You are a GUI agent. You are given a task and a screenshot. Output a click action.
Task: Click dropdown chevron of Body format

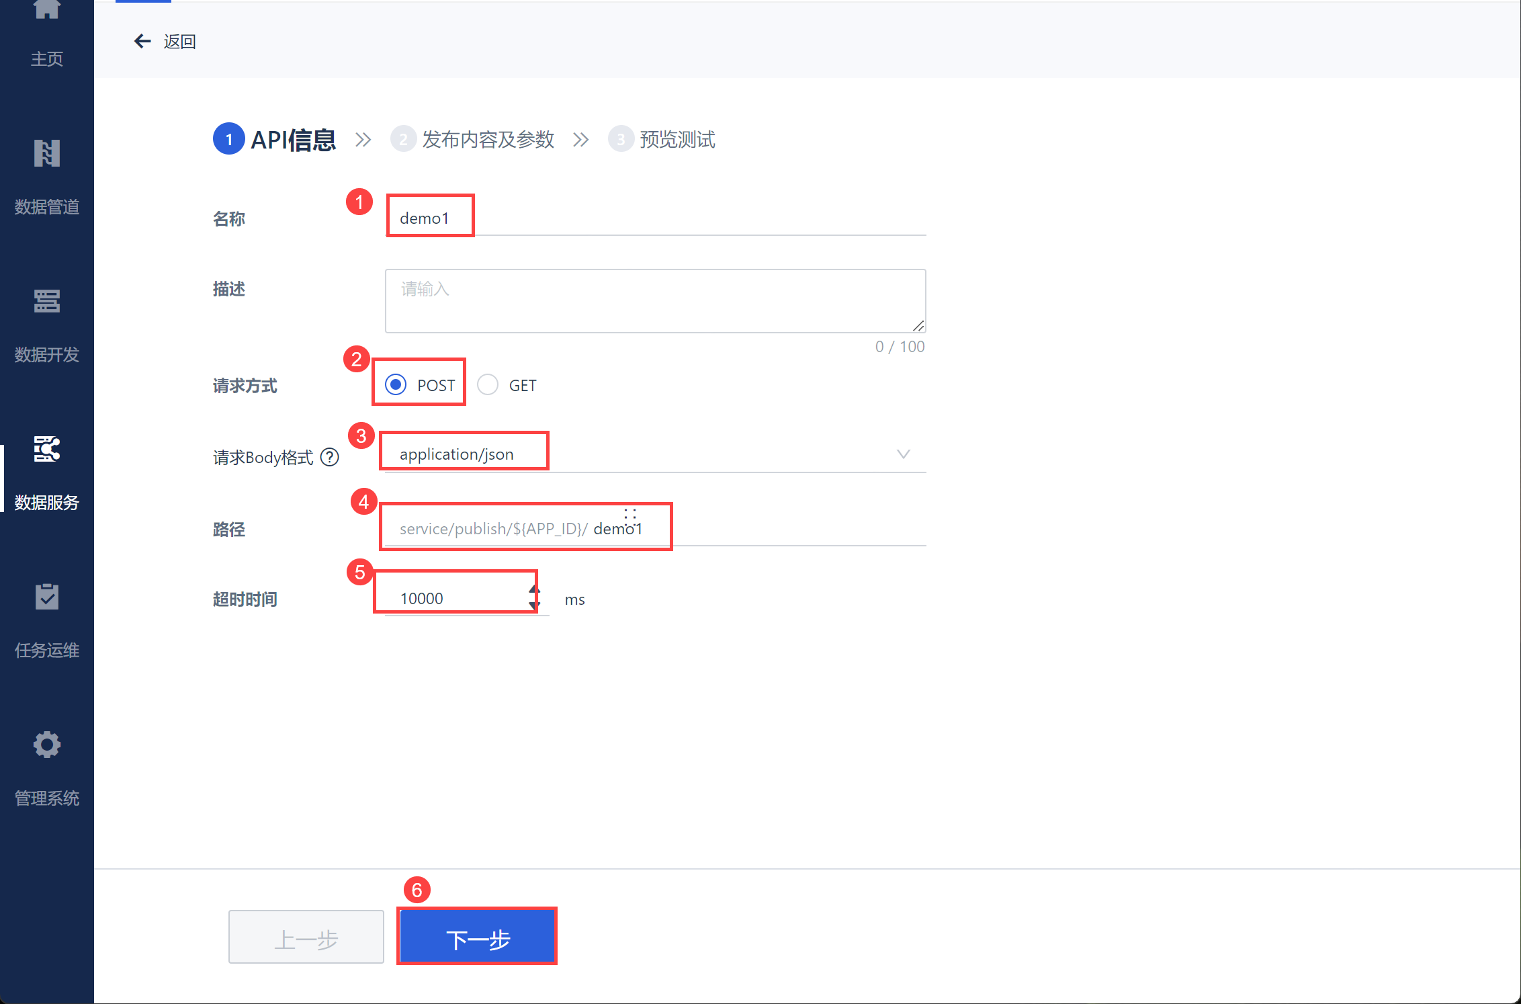(904, 455)
